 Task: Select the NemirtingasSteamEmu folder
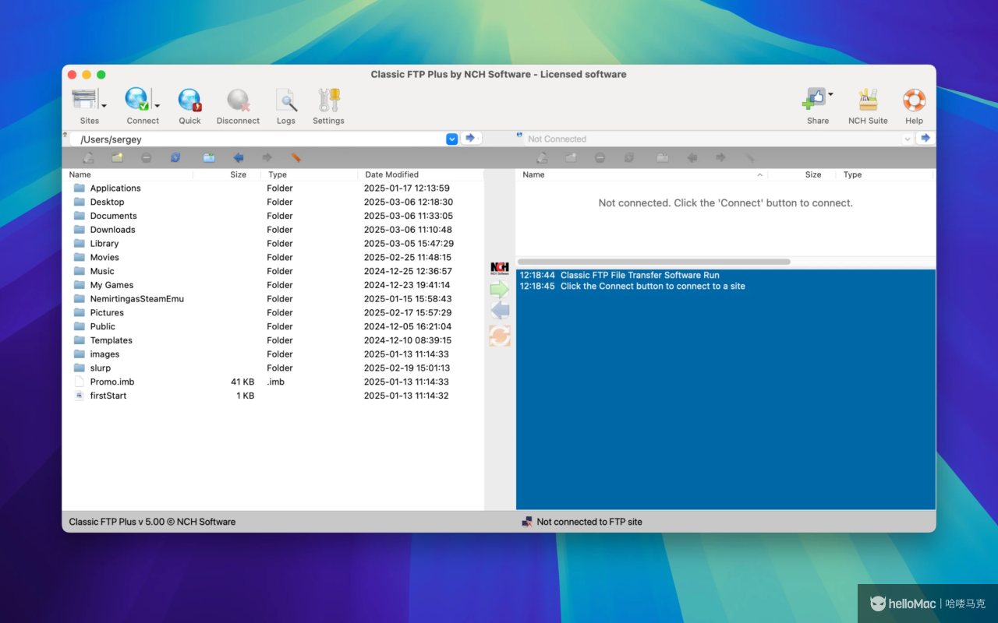[x=273, y=298]
